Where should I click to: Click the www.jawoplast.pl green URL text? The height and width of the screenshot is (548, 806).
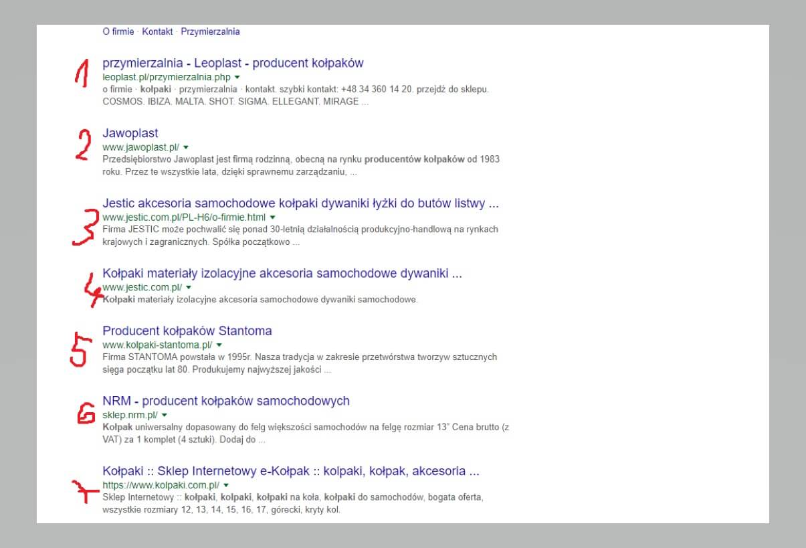[141, 147]
